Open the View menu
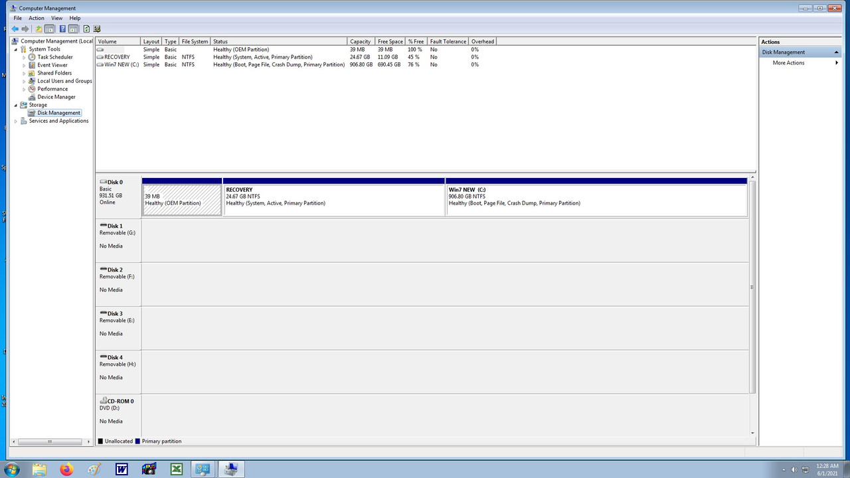This screenshot has width=850, height=478. click(56, 18)
